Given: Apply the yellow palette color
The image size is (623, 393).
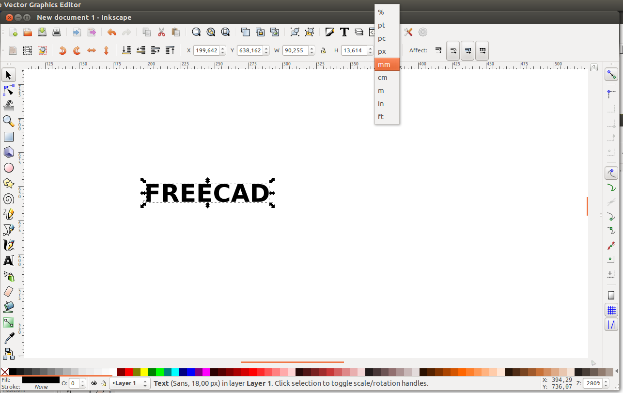Looking at the screenshot, I should [144, 372].
